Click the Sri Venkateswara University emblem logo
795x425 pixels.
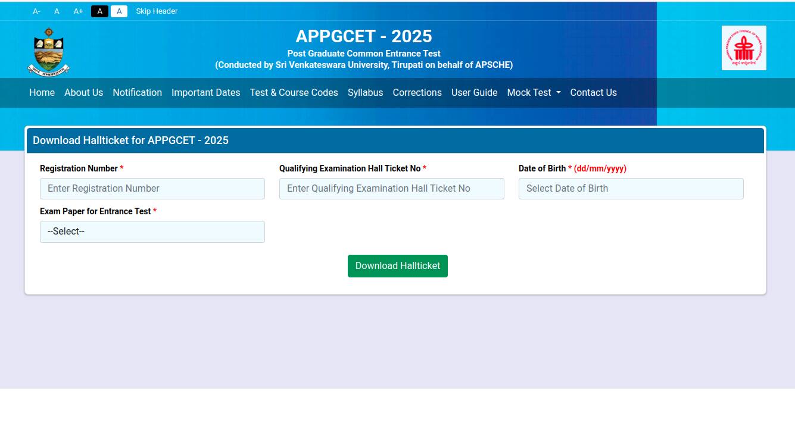48,52
